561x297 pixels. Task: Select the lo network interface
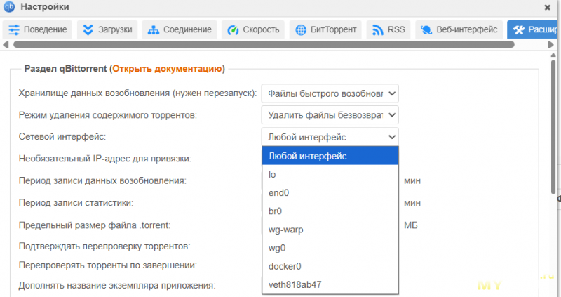click(330, 174)
